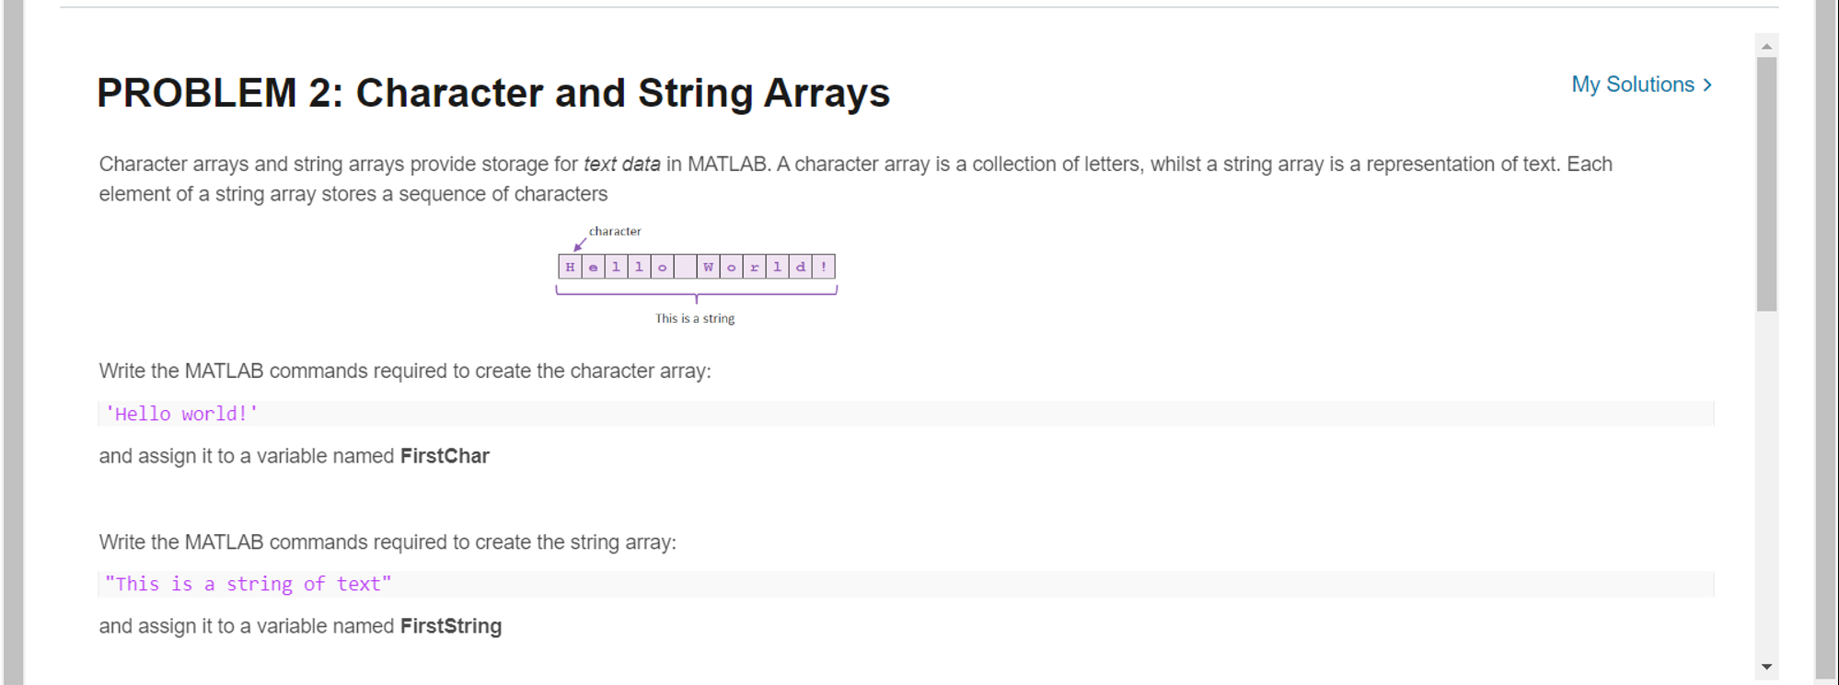
Task: Select the "This is a string of text" snippet
Action: coord(249,583)
